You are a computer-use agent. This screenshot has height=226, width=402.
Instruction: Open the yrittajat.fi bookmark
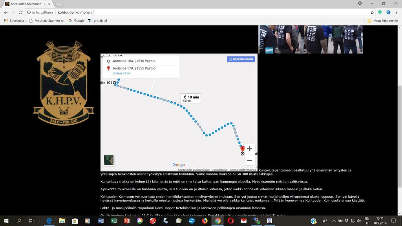pos(97,21)
